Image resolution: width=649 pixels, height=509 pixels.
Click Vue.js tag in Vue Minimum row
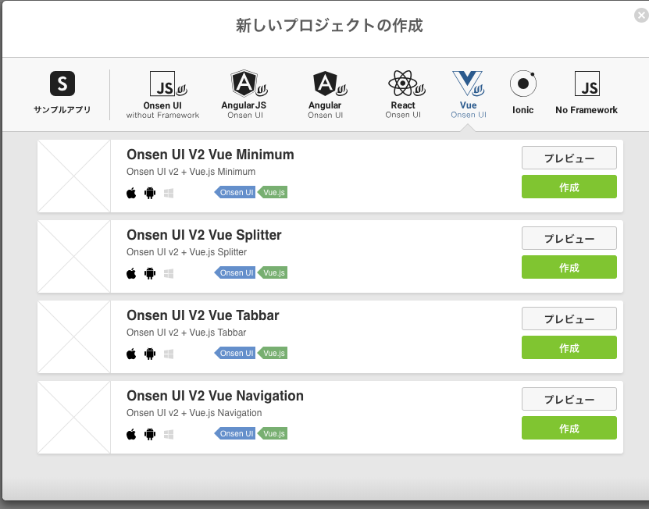pos(273,192)
